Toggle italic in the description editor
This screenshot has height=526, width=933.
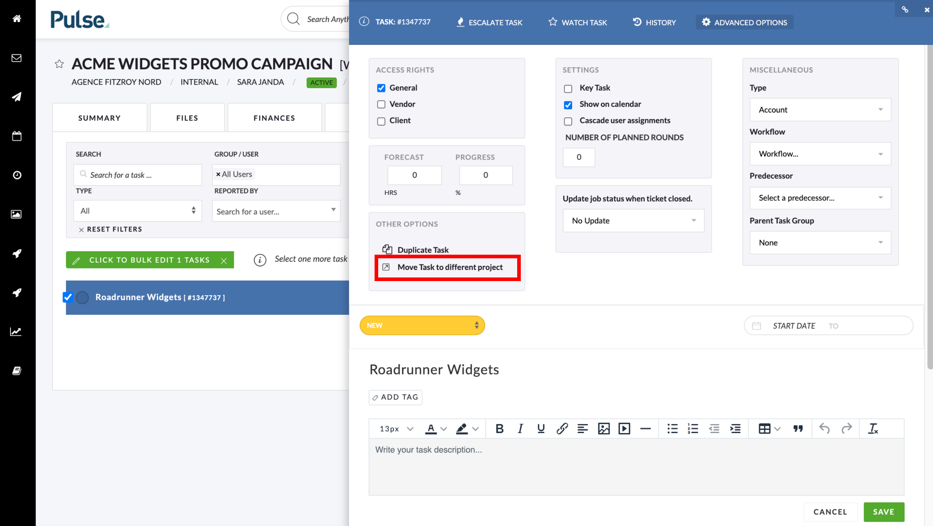click(x=520, y=429)
